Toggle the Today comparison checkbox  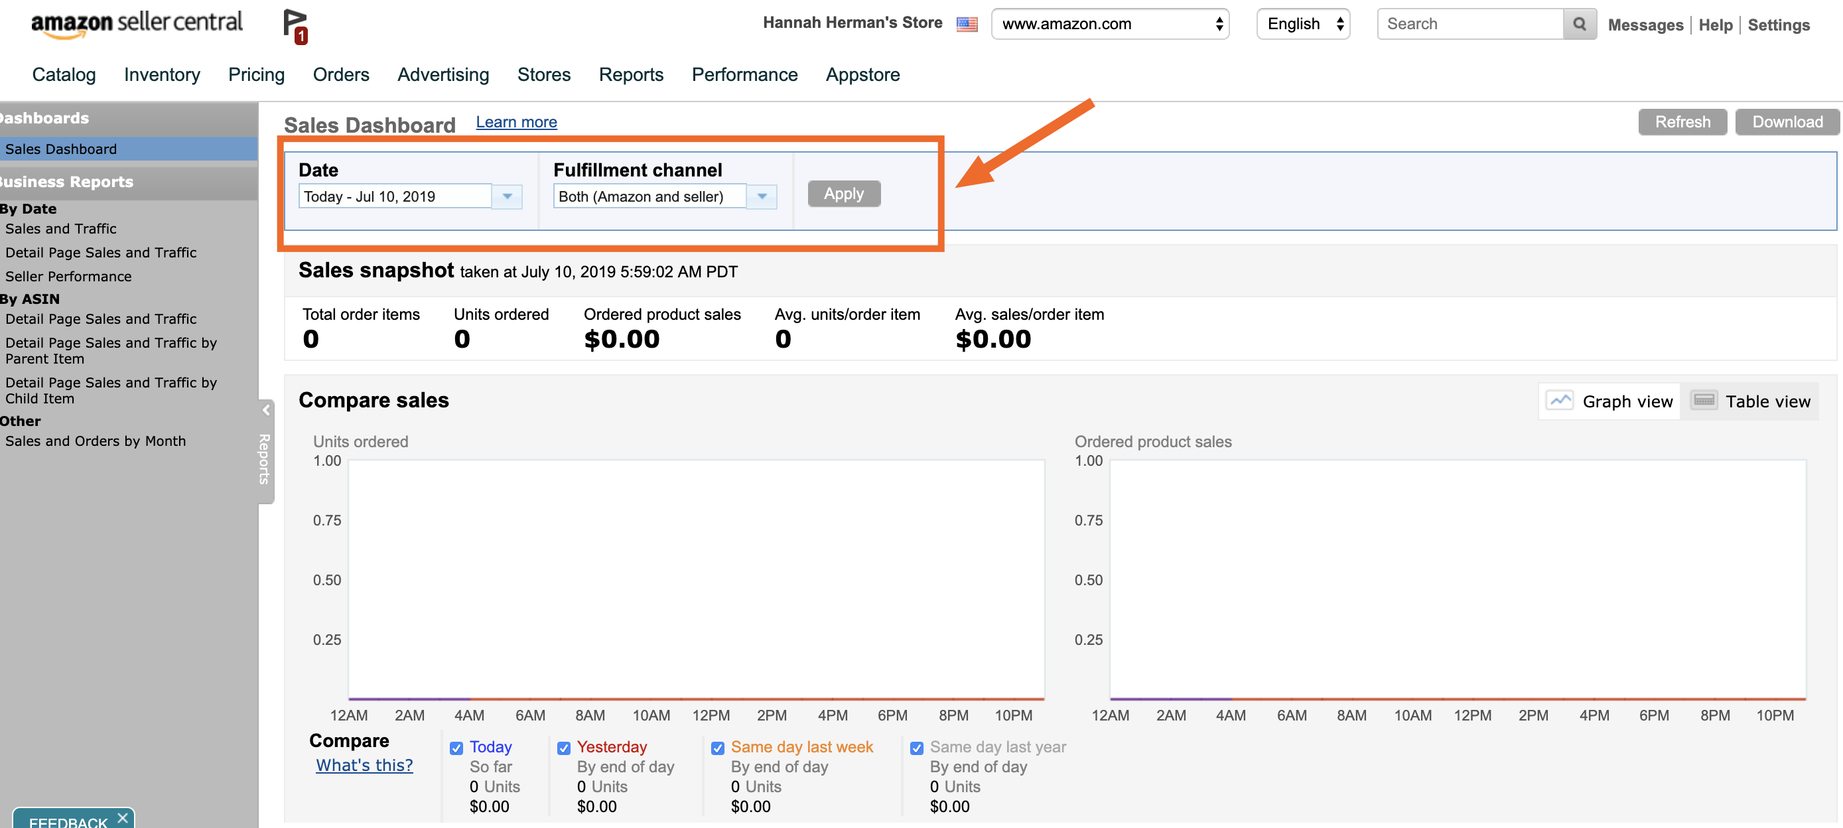tap(456, 748)
